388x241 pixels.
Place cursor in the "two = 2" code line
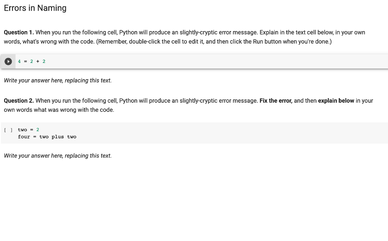tap(28, 130)
